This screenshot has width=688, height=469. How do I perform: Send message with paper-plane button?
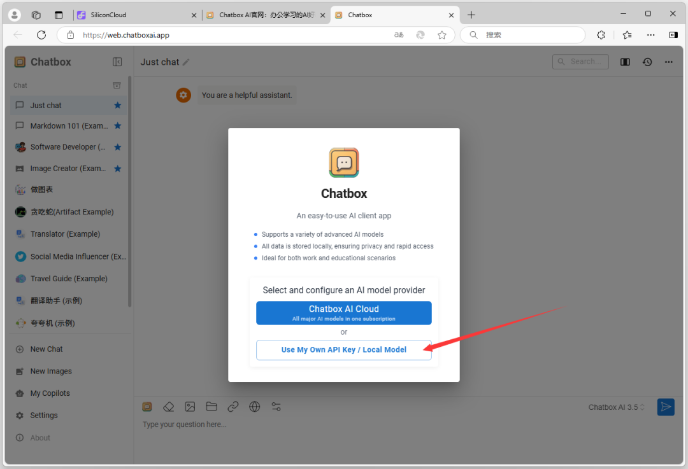point(666,407)
